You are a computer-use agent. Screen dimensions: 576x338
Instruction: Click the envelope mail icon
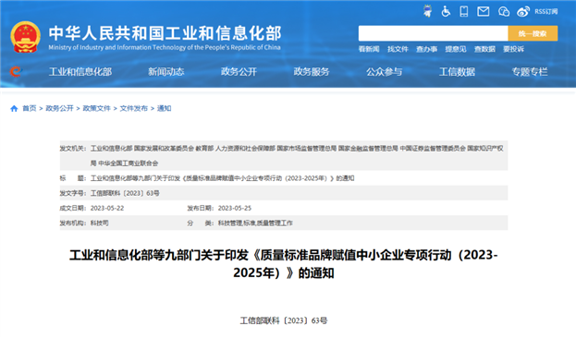[483, 11]
